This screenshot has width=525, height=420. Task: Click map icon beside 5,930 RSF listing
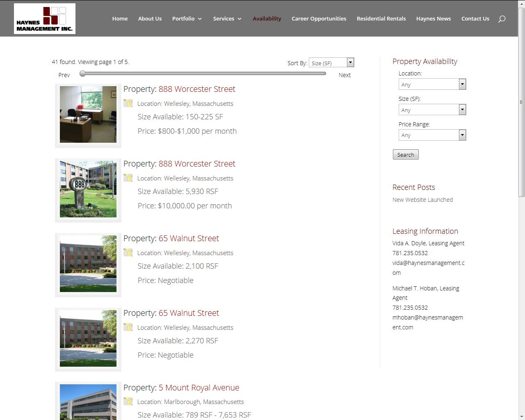(x=128, y=178)
